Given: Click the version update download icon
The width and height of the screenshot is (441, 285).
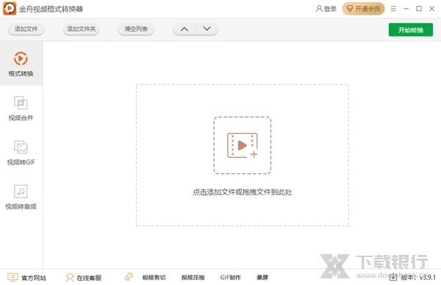Looking at the screenshot, I should coord(393,278).
